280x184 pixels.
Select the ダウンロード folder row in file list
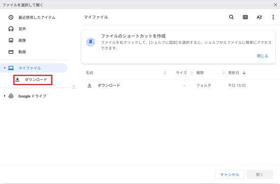tap(181, 86)
